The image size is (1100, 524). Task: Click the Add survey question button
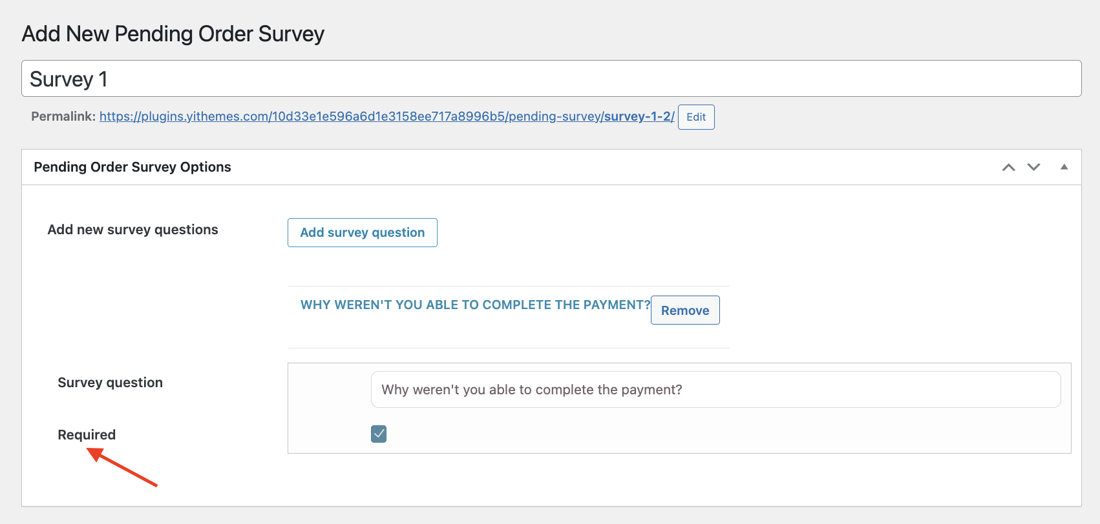[363, 232]
